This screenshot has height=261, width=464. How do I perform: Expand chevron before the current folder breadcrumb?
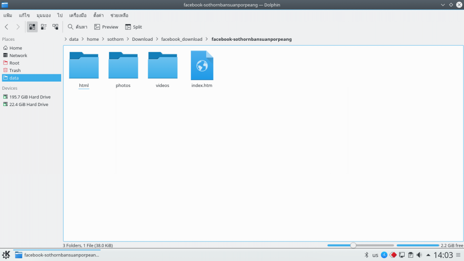207,39
